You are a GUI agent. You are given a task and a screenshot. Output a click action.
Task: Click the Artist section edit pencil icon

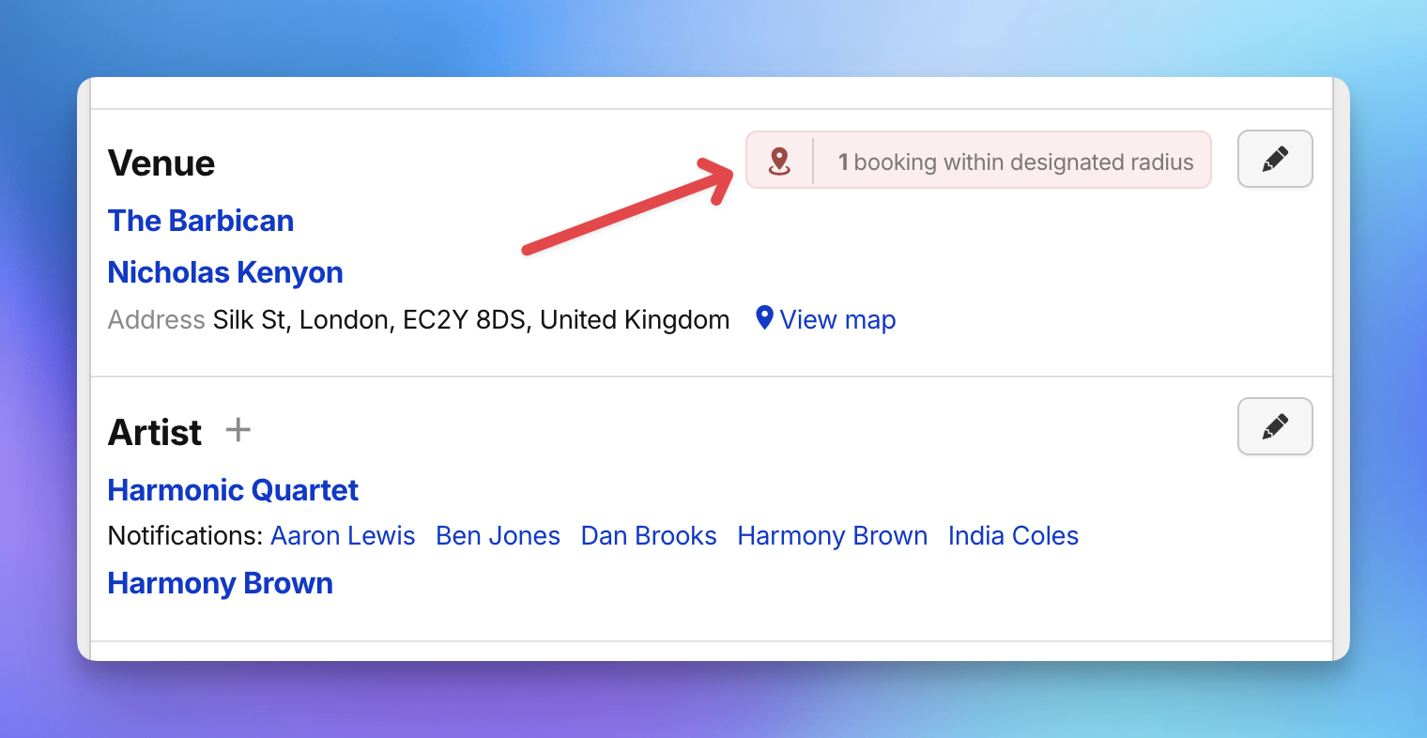tap(1275, 426)
